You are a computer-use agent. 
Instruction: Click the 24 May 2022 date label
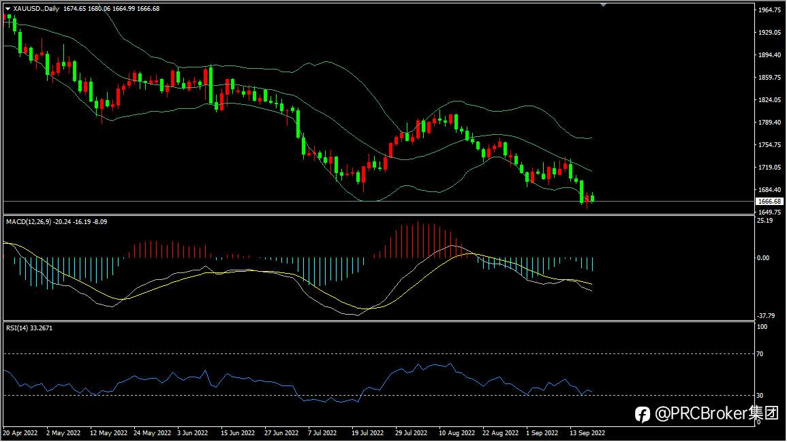tap(152, 433)
